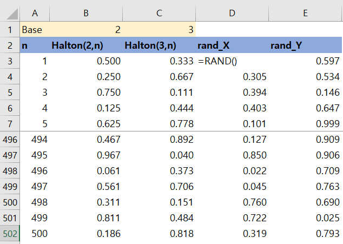Click cell with value 0.667

click(x=159, y=77)
